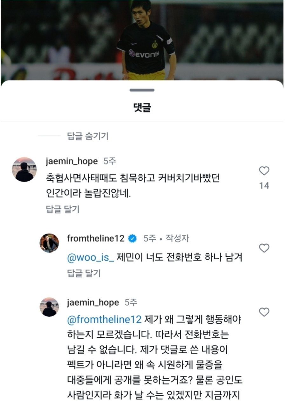This screenshot has height=405, width=286.
Task: Like jaemin_hope's top comment with 14 likes
Action: pos(264,171)
